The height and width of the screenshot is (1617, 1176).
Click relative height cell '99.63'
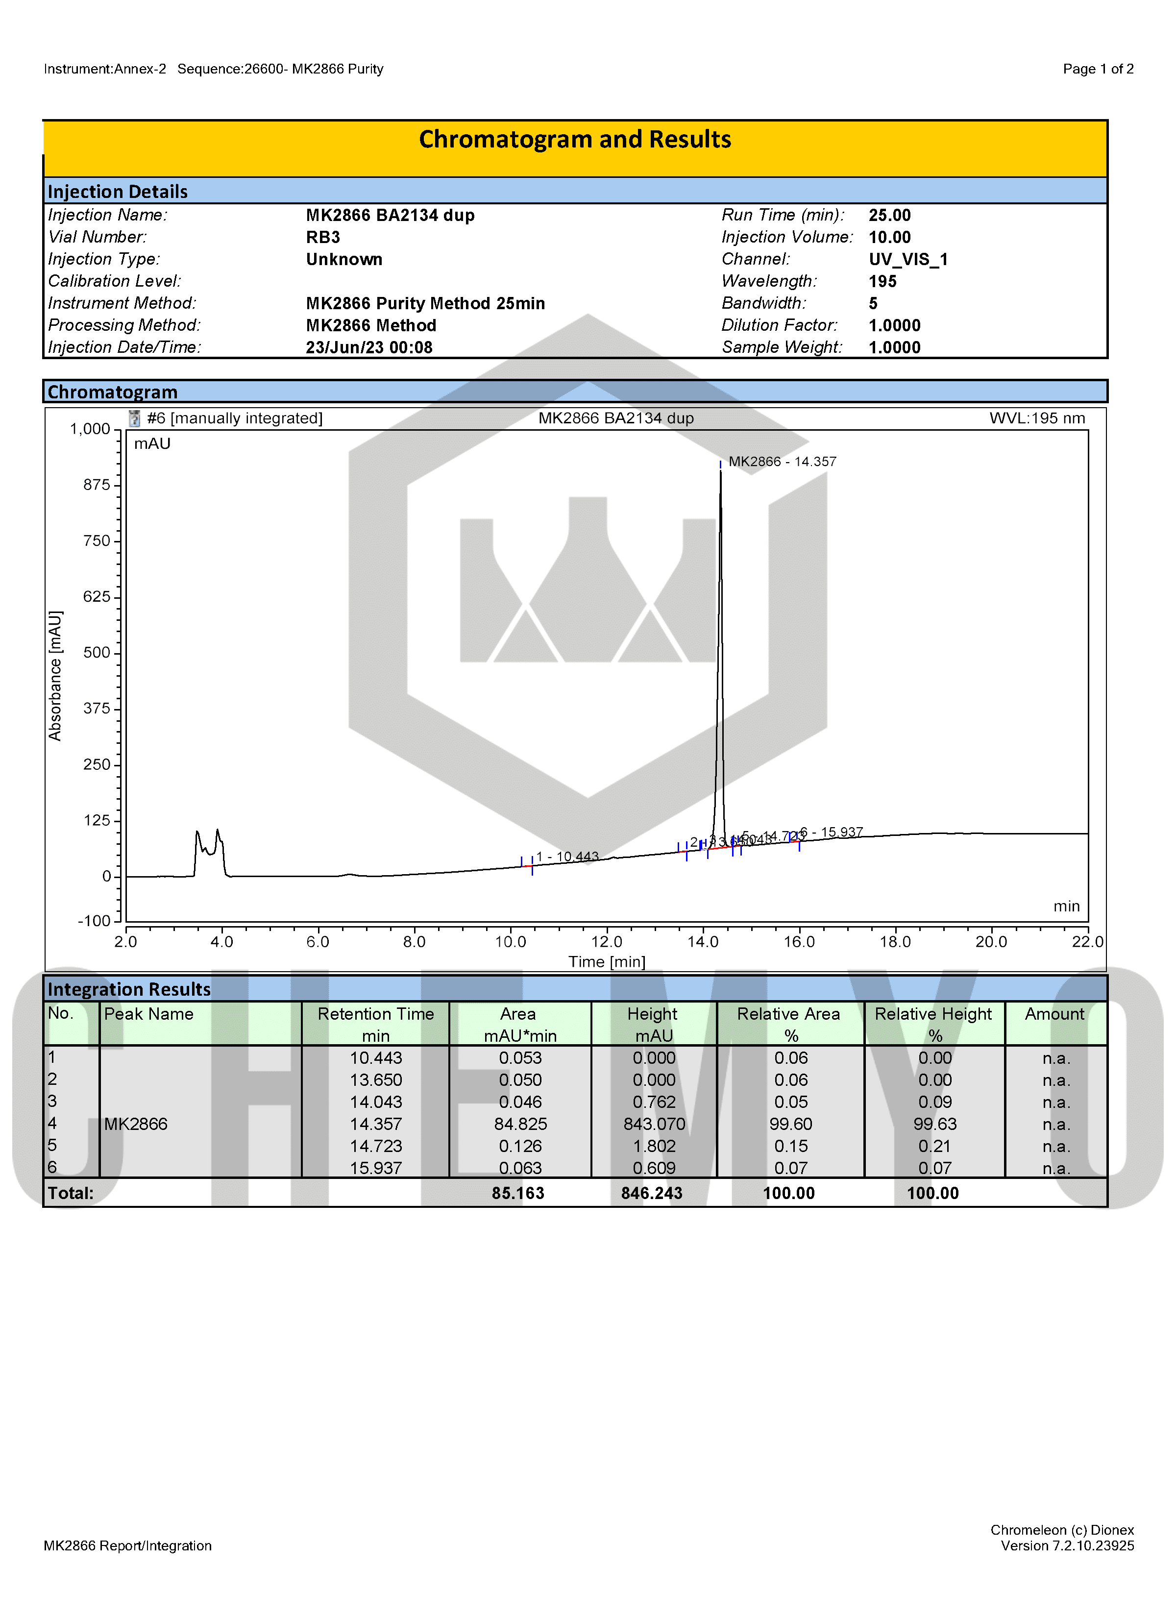click(x=935, y=1125)
